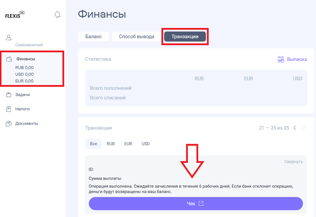This screenshot has height=217, width=316.
Task: Click the Задачи briefcase icon
Action: [9, 95]
